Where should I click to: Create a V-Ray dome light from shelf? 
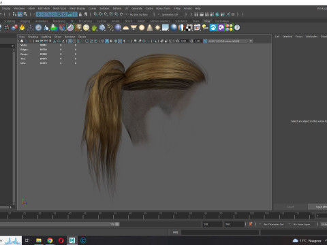pyautogui.click(x=125, y=28)
